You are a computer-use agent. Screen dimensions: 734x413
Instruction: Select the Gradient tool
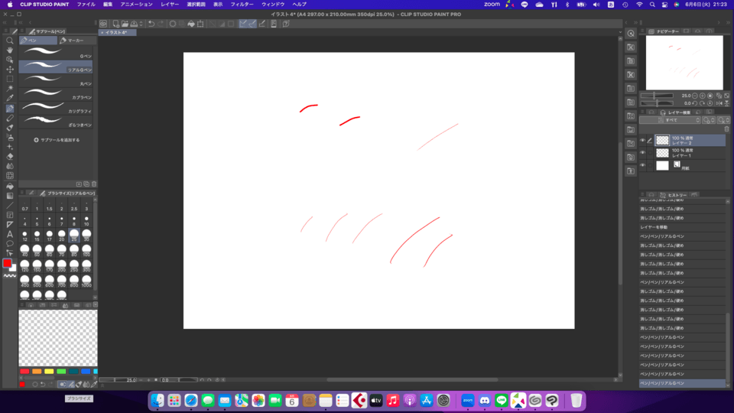9,196
